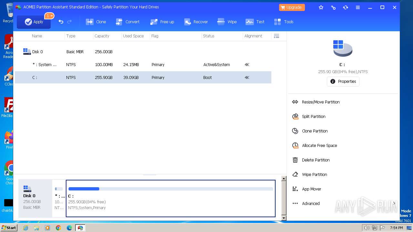
Task: Open the Recover toolbar menu
Action: coord(196,22)
